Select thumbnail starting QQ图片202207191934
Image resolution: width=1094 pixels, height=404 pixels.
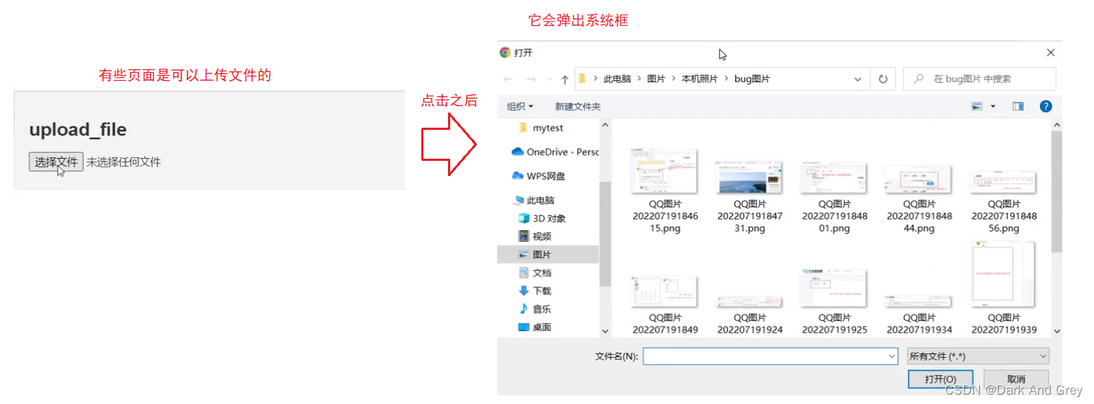919,302
